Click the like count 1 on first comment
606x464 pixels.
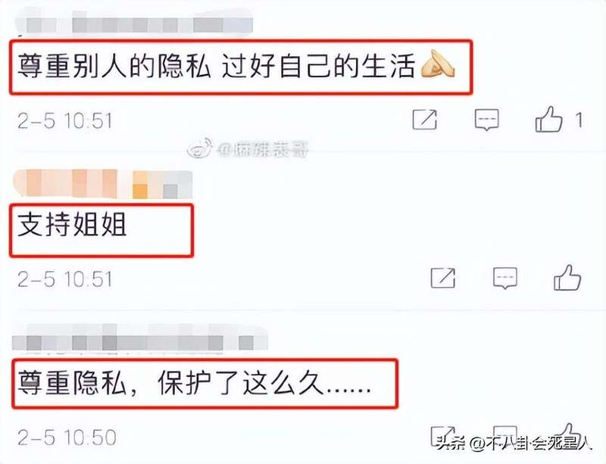pyautogui.click(x=579, y=120)
